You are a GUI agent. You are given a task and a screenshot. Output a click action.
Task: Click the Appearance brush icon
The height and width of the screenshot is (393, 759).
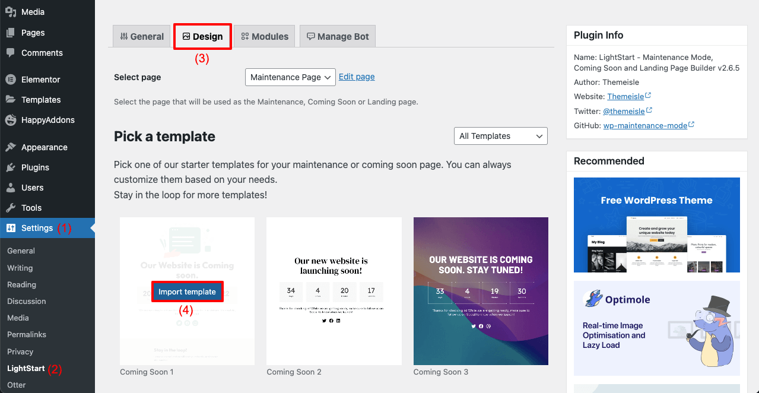pos(11,147)
